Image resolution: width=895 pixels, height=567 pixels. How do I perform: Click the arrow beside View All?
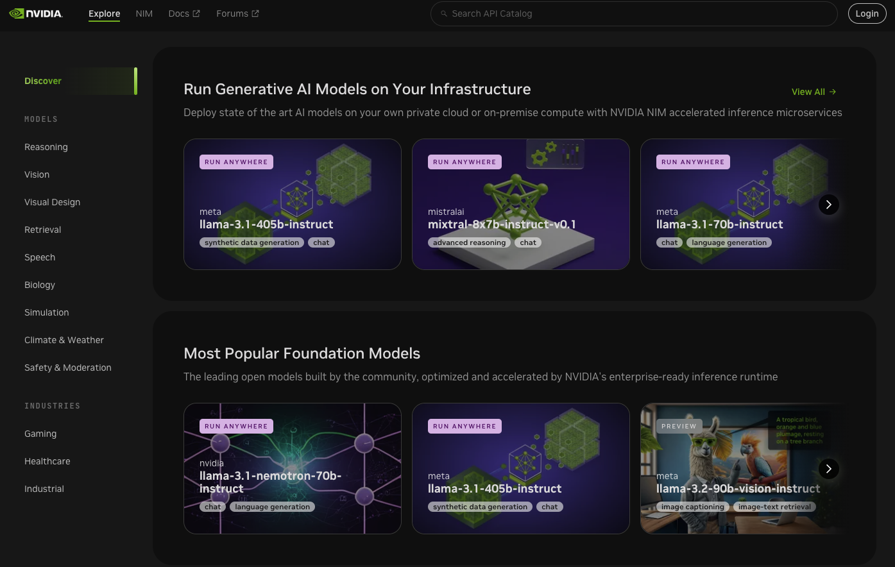point(833,92)
